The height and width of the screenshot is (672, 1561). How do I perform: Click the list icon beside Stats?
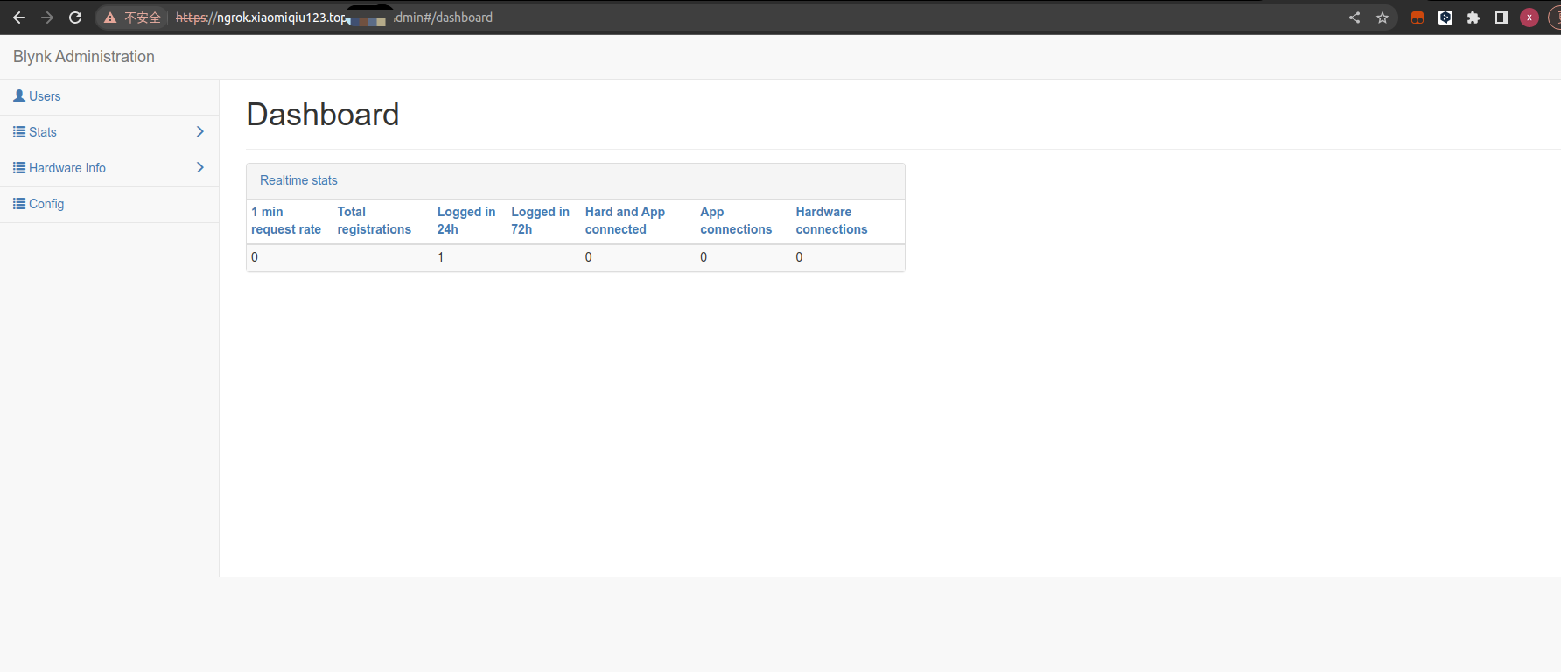19,131
